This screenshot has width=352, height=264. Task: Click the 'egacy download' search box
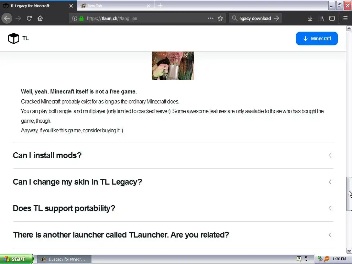pyautogui.click(x=255, y=19)
